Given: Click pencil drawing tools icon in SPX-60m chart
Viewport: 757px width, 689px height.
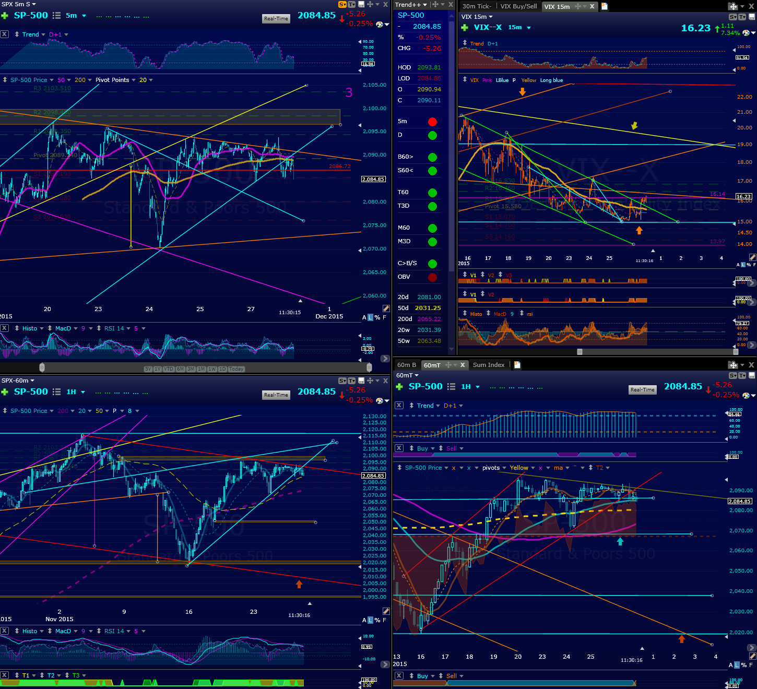Looking at the screenshot, I should pos(386,611).
